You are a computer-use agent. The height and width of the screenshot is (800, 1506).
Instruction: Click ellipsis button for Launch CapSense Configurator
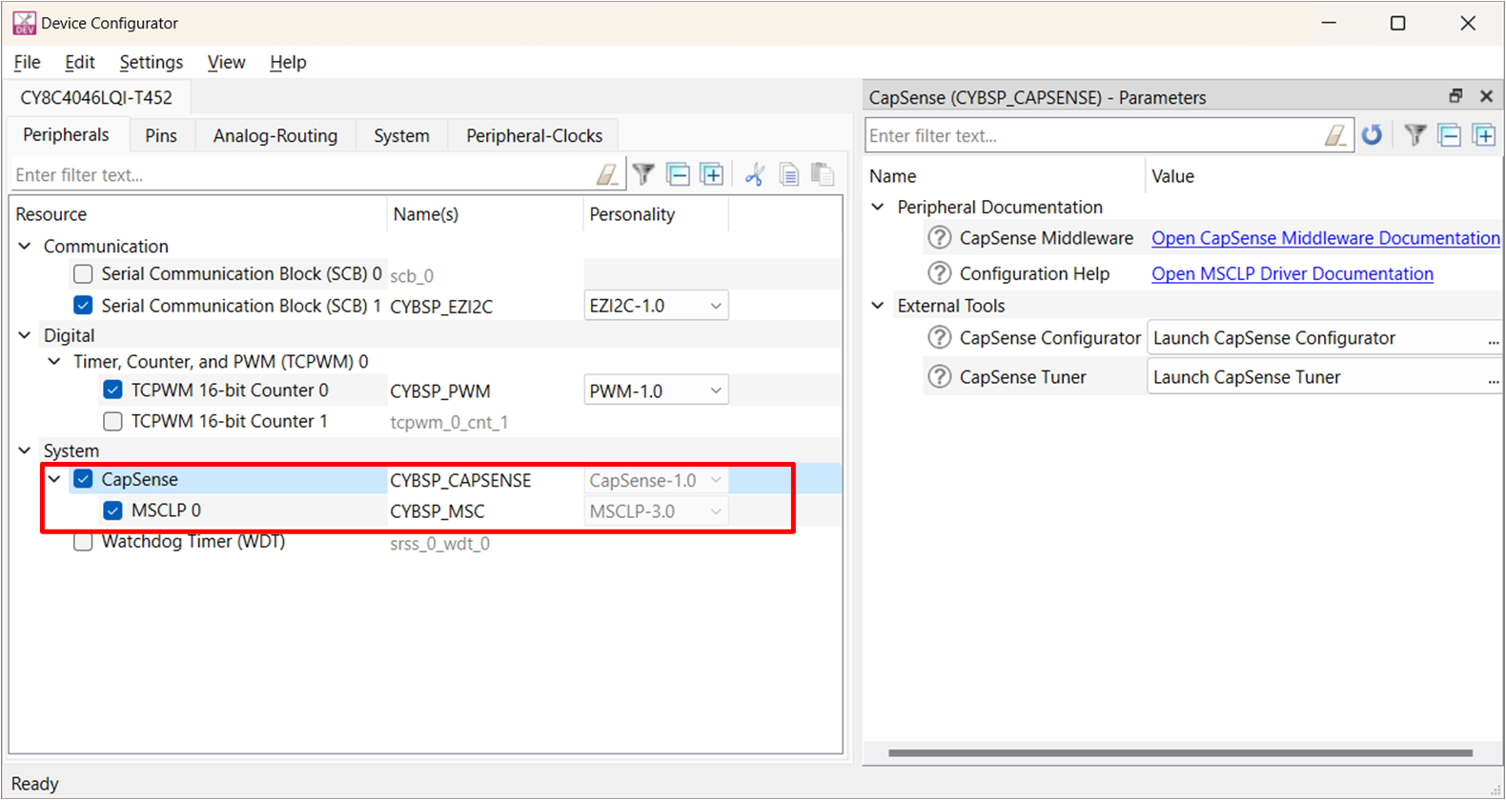pyautogui.click(x=1493, y=339)
